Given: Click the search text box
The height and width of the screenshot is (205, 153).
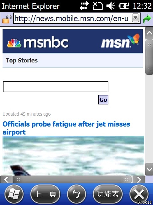Looking at the screenshot, I should 55,87.
